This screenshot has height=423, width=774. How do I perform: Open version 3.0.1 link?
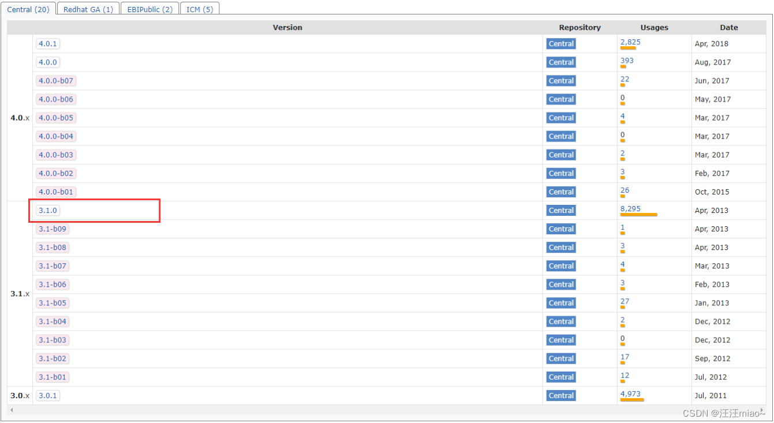[x=48, y=395]
